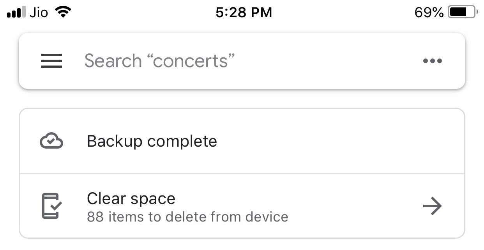The height and width of the screenshot is (250, 484).
Task: Click the word "Search" in the search bar
Action: coord(113,61)
